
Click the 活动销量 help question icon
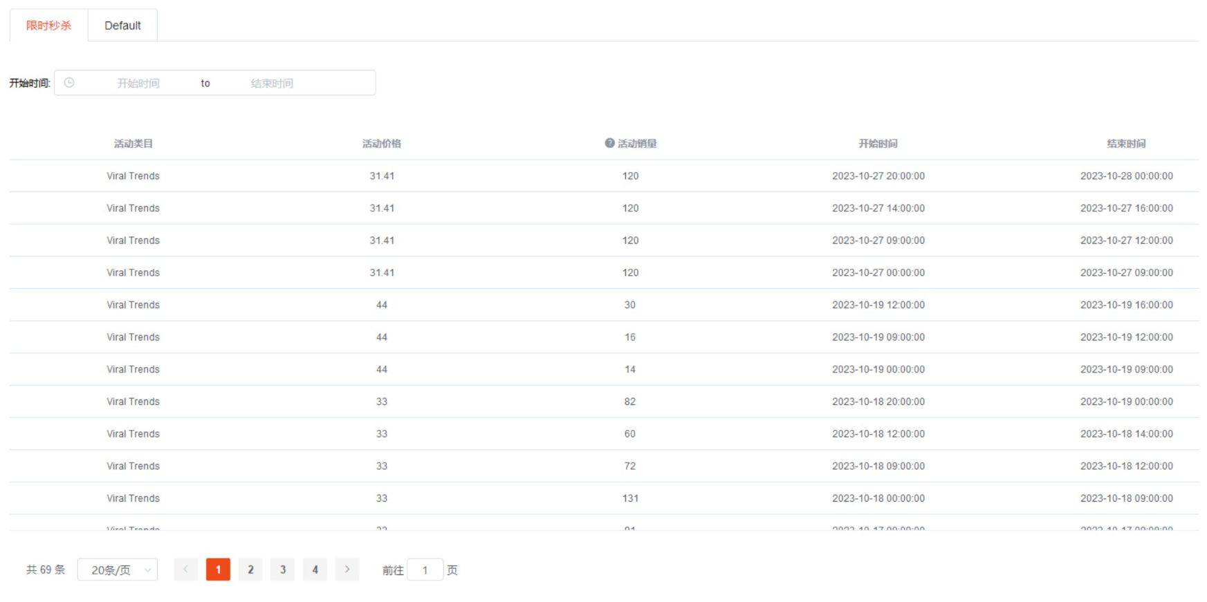[609, 143]
